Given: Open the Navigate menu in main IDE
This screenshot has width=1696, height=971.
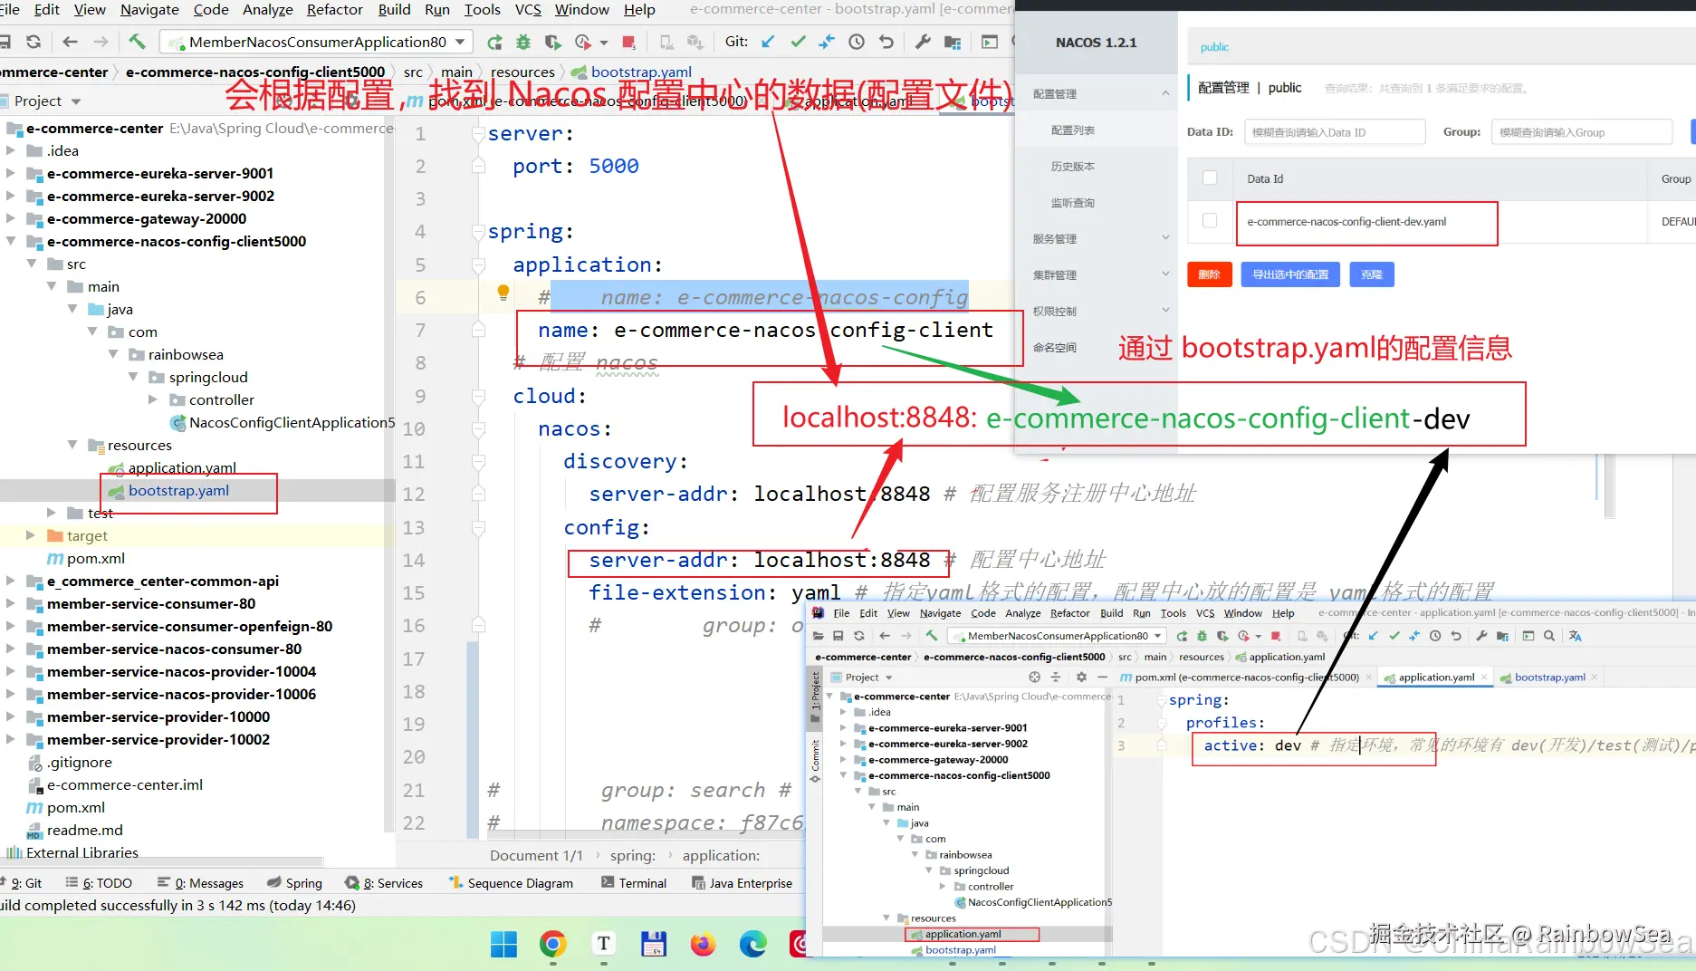Looking at the screenshot, I should [149, 10].
